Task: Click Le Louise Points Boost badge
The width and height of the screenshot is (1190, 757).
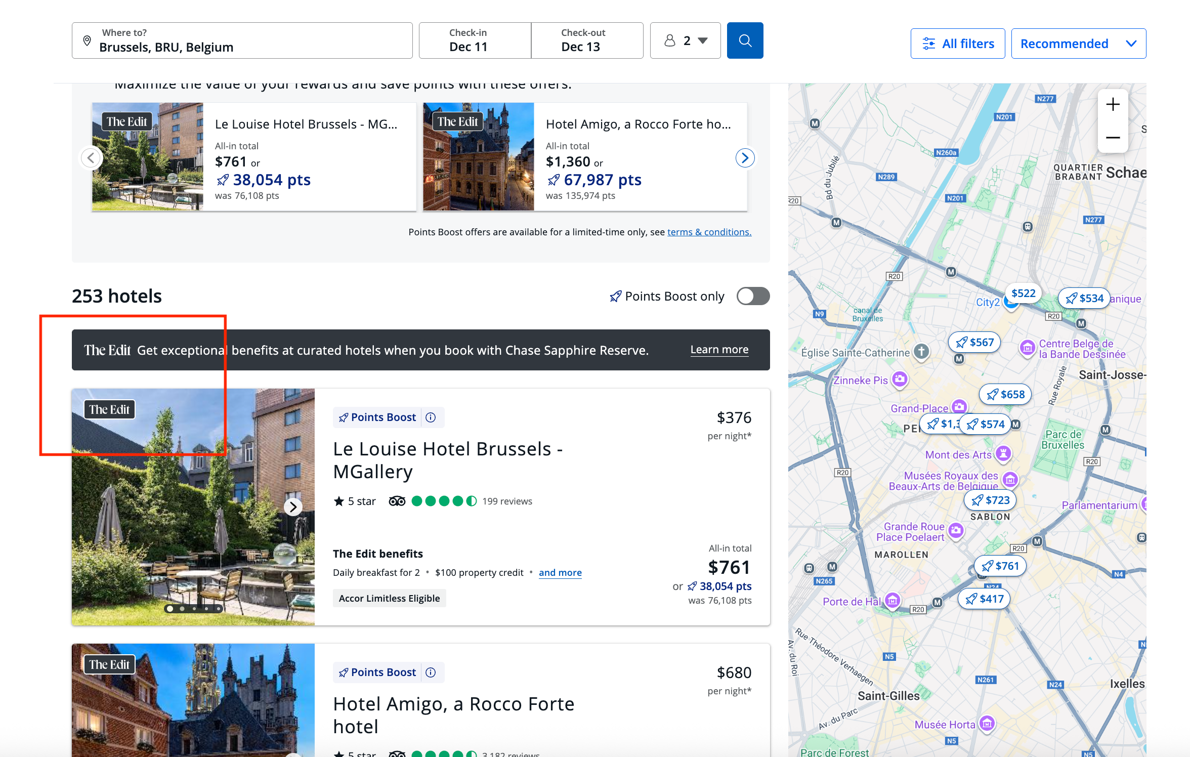Action: (377, 417)
